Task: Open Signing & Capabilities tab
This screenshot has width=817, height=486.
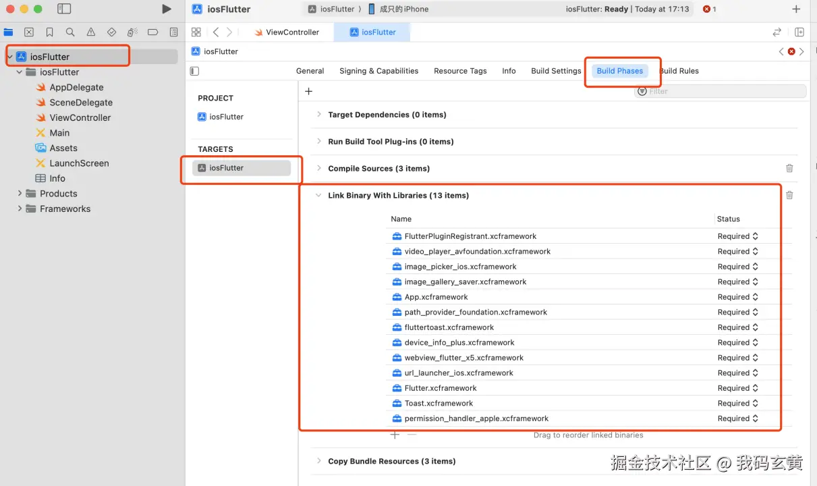Action: tap(379, 71)
